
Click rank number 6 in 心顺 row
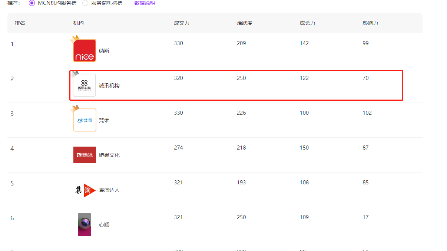[12, 218]
